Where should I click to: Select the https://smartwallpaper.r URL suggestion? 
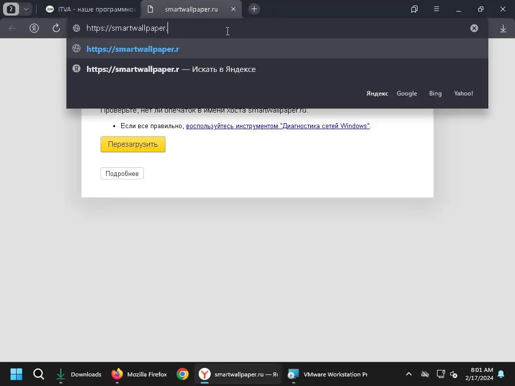click(277, 49)
